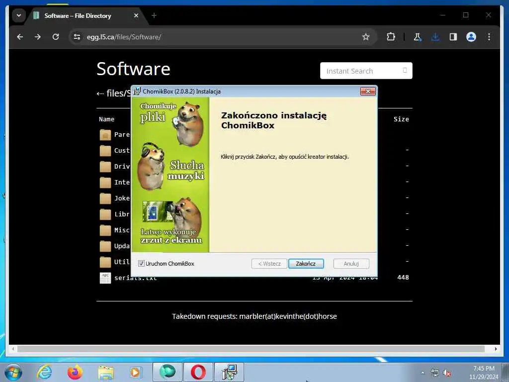Screen dimensions: 509x382
Task: Uncheck the Uruchom ChomikBox checkbox
Action: coord(141,264)
